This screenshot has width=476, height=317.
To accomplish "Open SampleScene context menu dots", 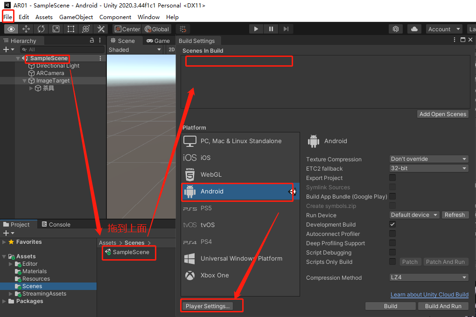I will point(100,58).
